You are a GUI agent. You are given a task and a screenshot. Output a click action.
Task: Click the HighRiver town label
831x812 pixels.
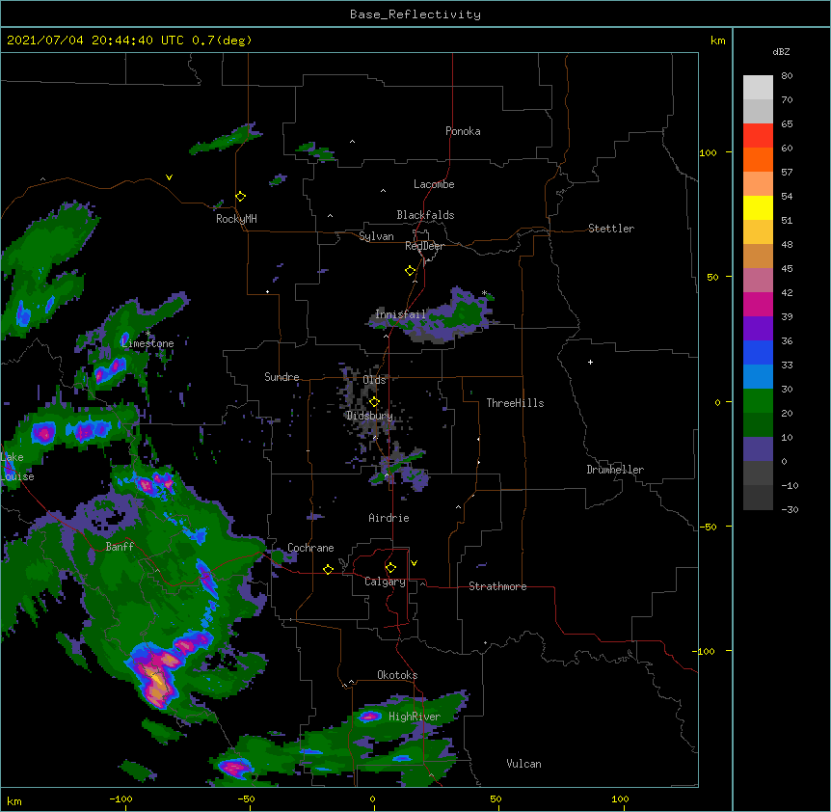415,717
